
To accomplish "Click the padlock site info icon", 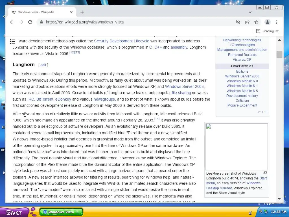I will coord(41,22).
